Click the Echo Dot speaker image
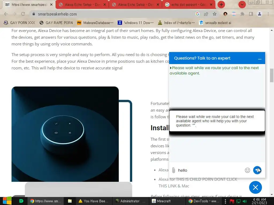Image resolution: width=274 pixels, height=205 pixels. click(65, 134)
